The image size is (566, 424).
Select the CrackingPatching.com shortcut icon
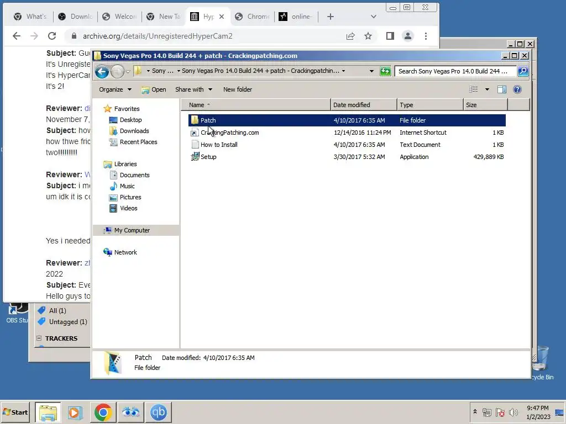coord(195,132)
